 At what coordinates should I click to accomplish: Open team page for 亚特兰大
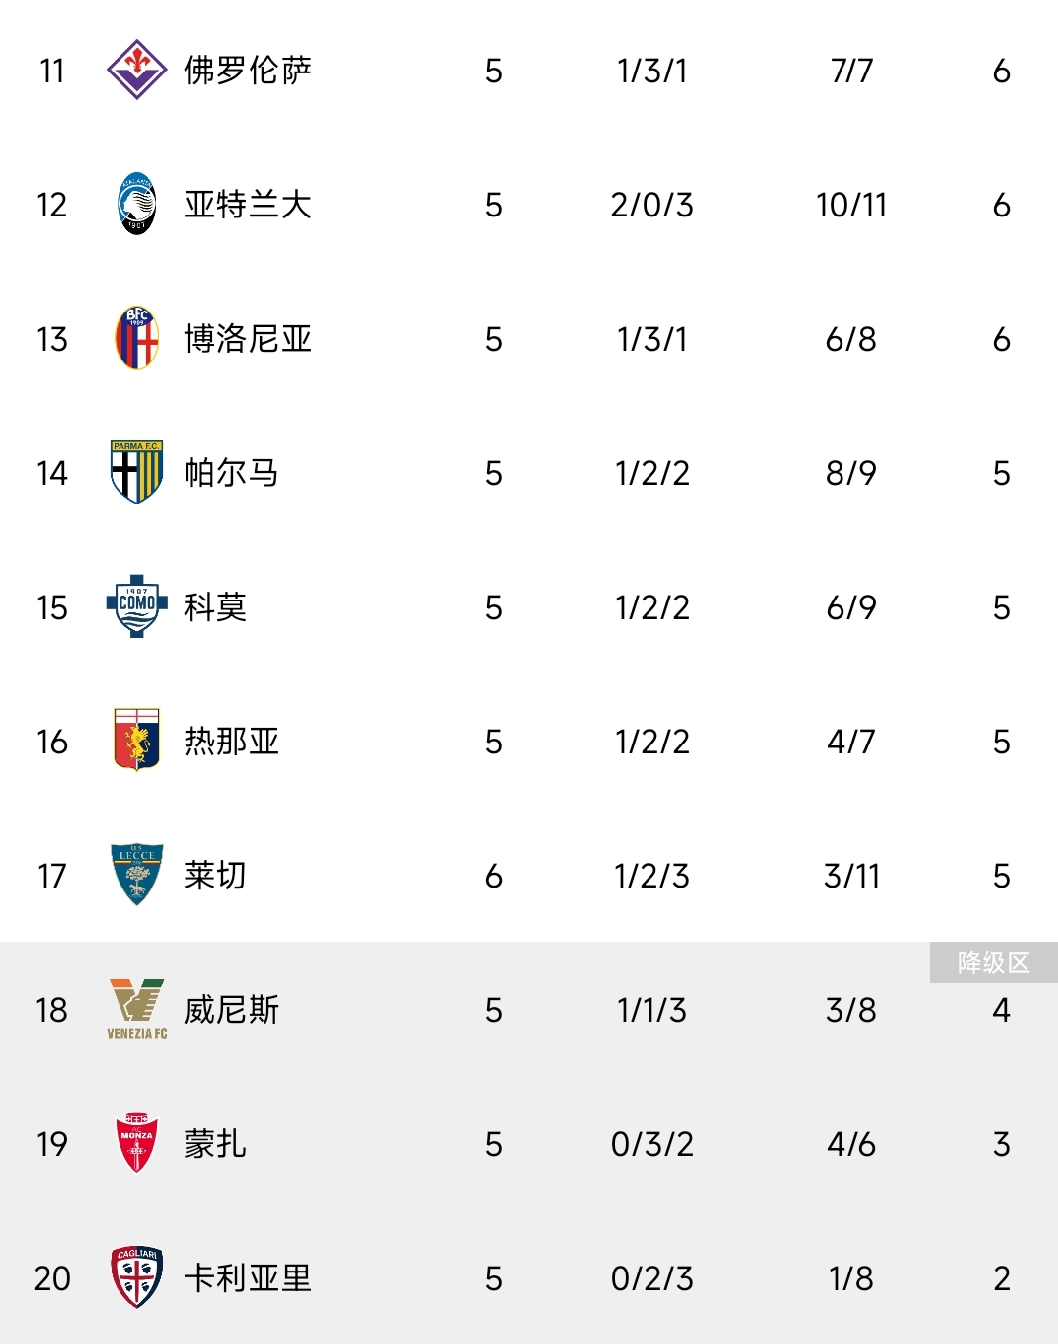click(x=248, y=205)
